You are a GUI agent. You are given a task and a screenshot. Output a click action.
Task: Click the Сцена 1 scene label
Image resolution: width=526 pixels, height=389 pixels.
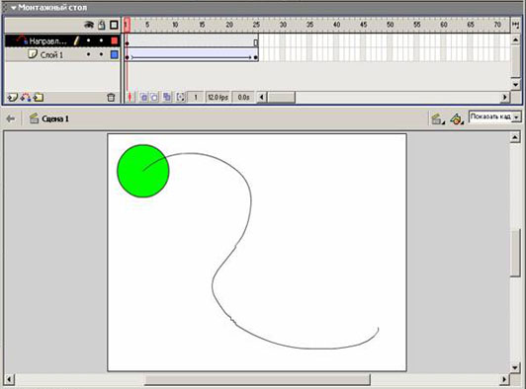click(x=55, y=118)
